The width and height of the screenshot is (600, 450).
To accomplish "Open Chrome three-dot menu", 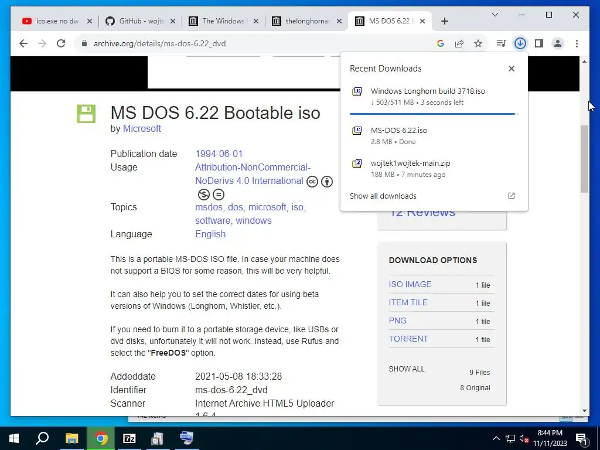I will point(577,43).
